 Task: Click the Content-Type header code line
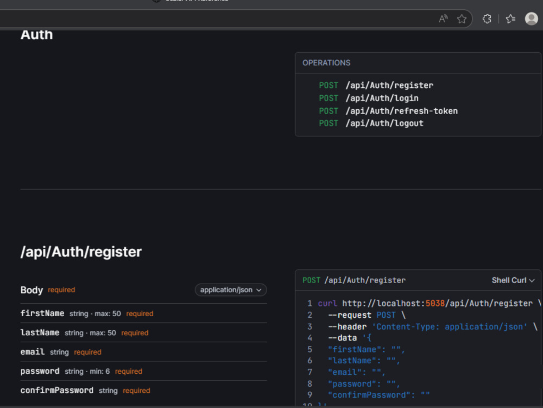point(433,327)
